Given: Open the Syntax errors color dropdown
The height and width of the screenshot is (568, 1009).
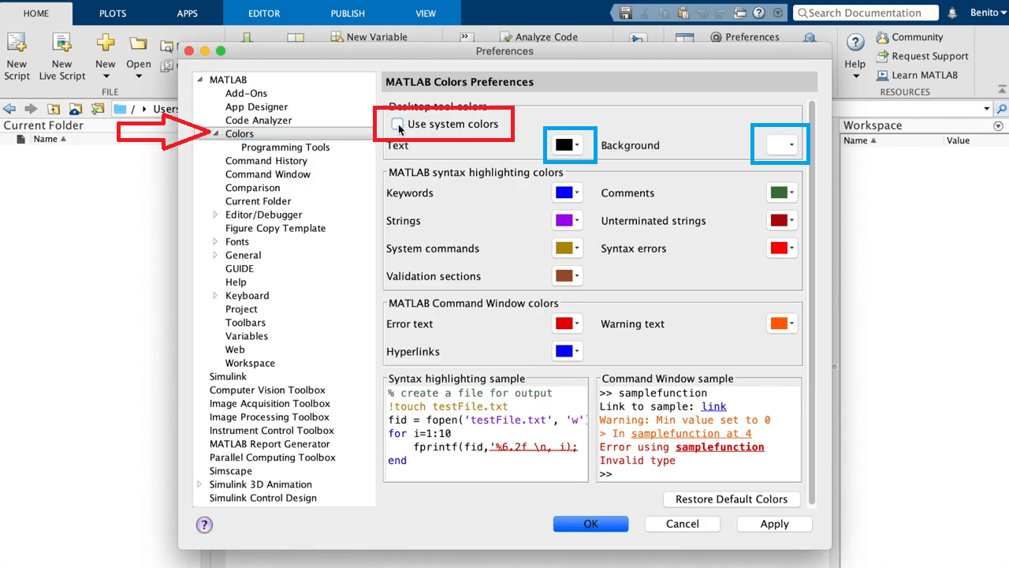Looking at the screenshot, I should 782,248.
